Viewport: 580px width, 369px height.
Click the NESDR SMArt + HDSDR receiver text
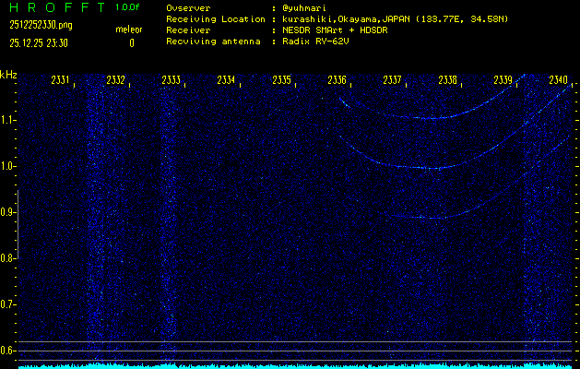pyautogui.click(x=334, y=30)
